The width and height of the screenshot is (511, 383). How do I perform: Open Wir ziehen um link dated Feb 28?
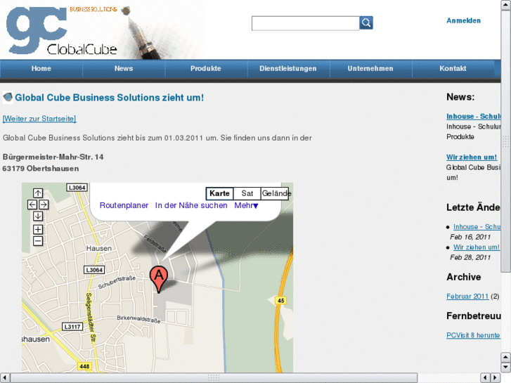476,247
